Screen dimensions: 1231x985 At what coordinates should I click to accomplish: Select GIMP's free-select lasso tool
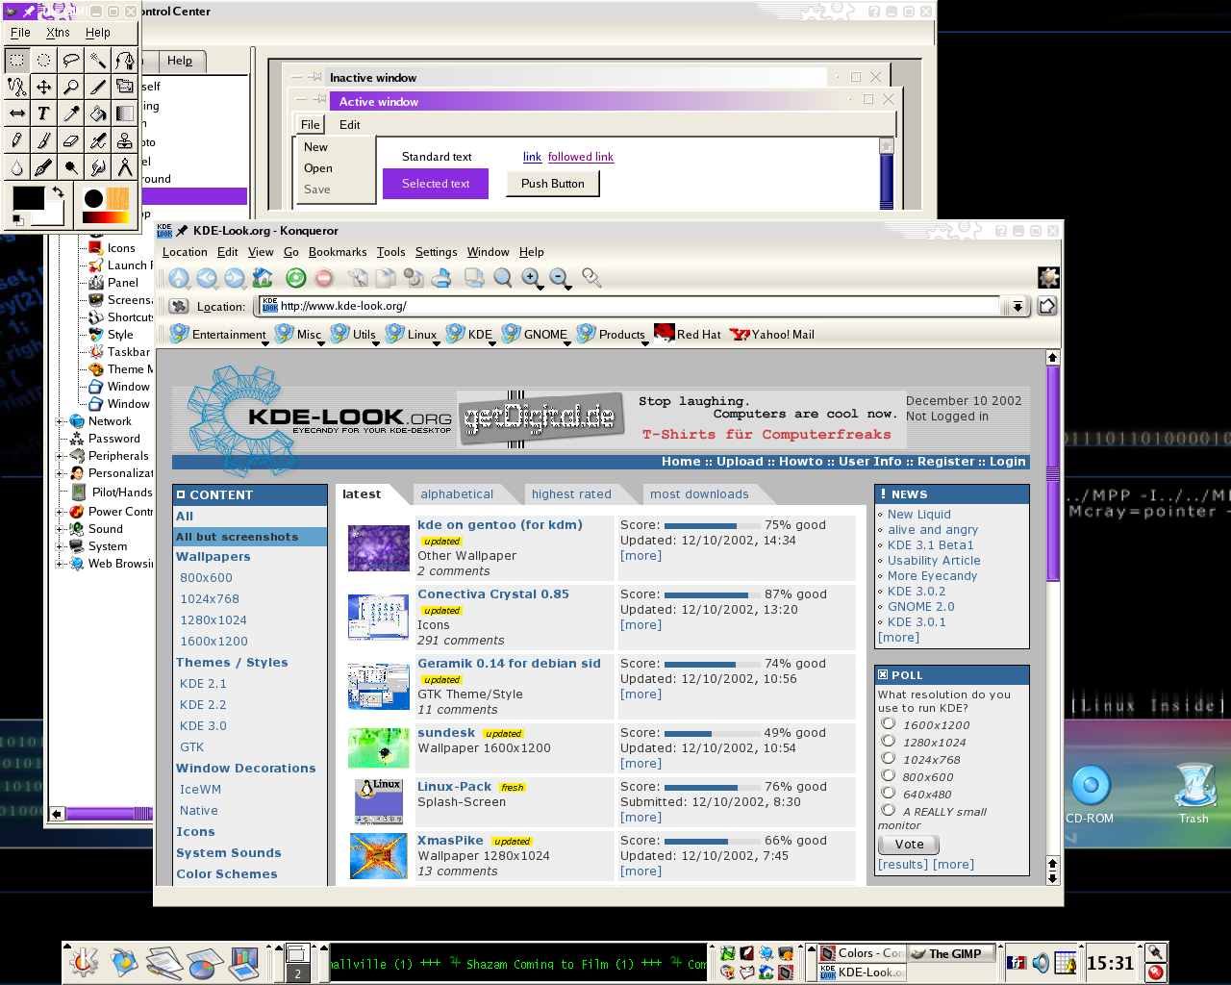tap(71, 60)
